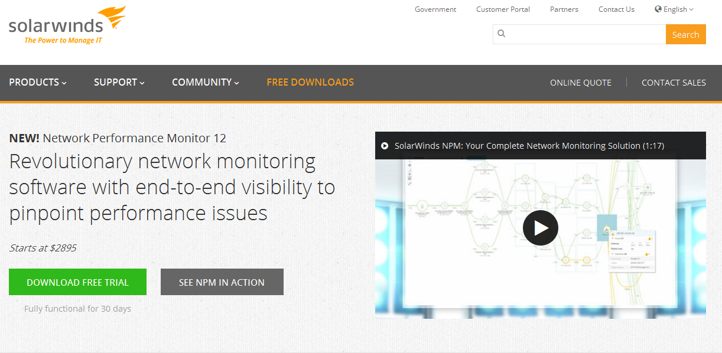The height and width of the screenshot is (353, 722).
Task: Play the NPM video with the large play button
Action: (x=540, y=228)
